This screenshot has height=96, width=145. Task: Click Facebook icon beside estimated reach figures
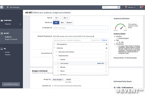tap(115, 88)
